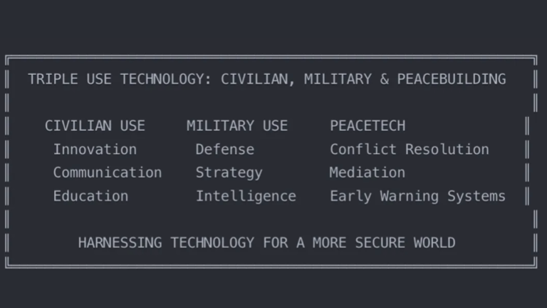Click the Conflict Resolution text
This screenshot has height=308, width=547.
pyautogui.click(x=410, y=150)
